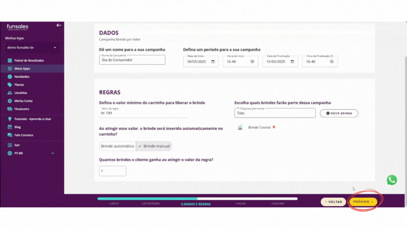The width and height of the screenshot is (407, 229).
Task: Click the Financeiro icon
Action: coord(10,109)
